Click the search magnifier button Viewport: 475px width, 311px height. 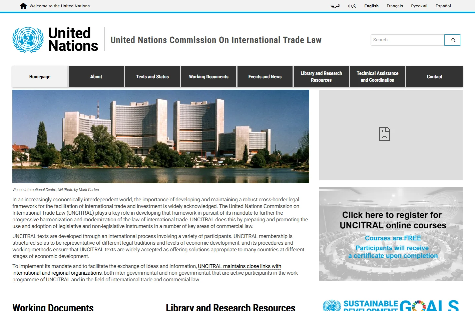tap(453, 40)
